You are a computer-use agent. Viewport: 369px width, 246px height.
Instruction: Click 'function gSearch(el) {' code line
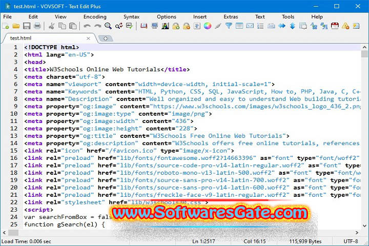[65, 224]
